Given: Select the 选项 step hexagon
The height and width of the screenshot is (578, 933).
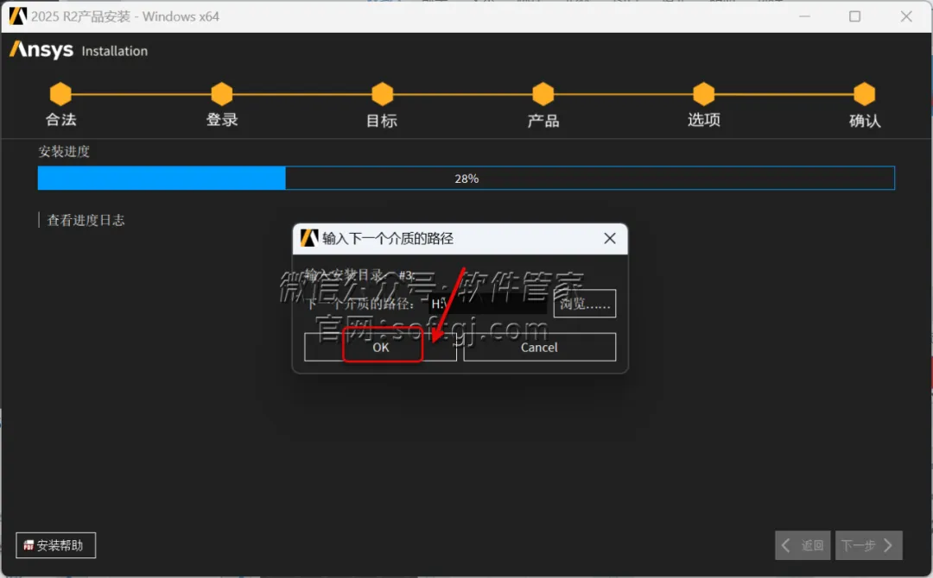Looking at the screenshot, I should point(704,94).
